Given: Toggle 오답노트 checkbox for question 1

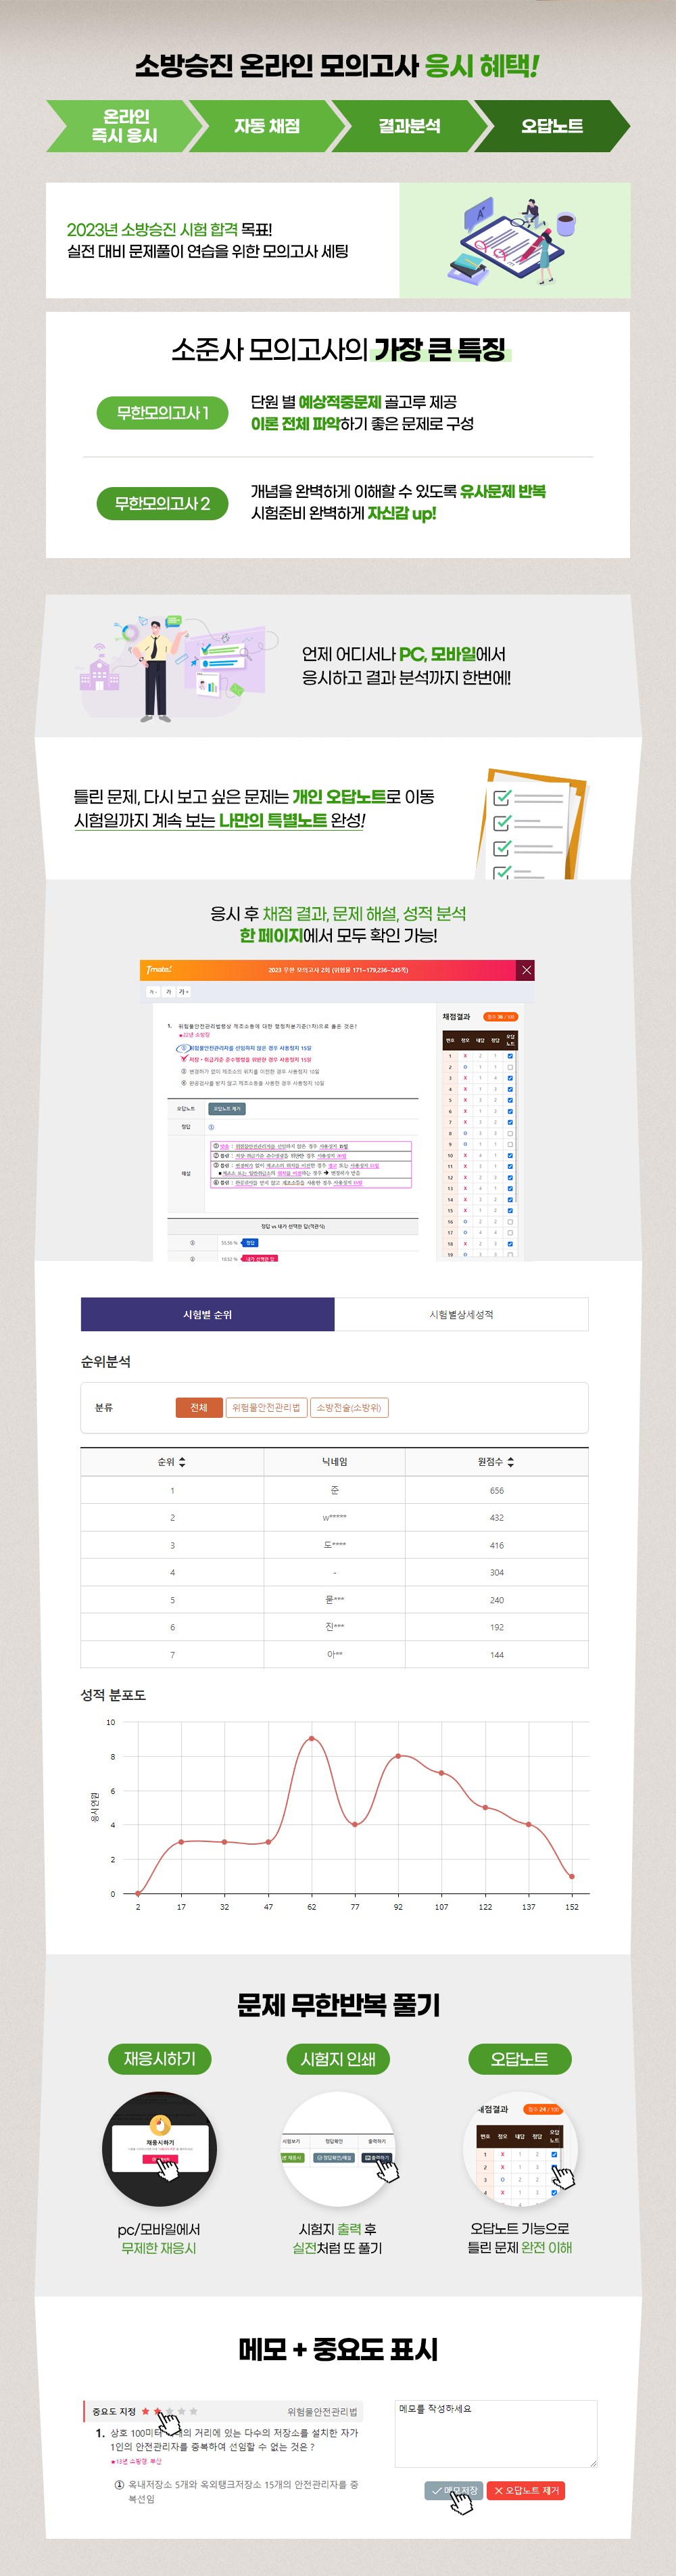Looking at the screenshot, I should click(510, 1056).
